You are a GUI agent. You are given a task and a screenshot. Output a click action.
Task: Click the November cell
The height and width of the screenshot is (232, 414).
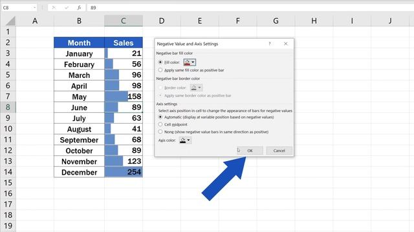click(x=79, y=161)
